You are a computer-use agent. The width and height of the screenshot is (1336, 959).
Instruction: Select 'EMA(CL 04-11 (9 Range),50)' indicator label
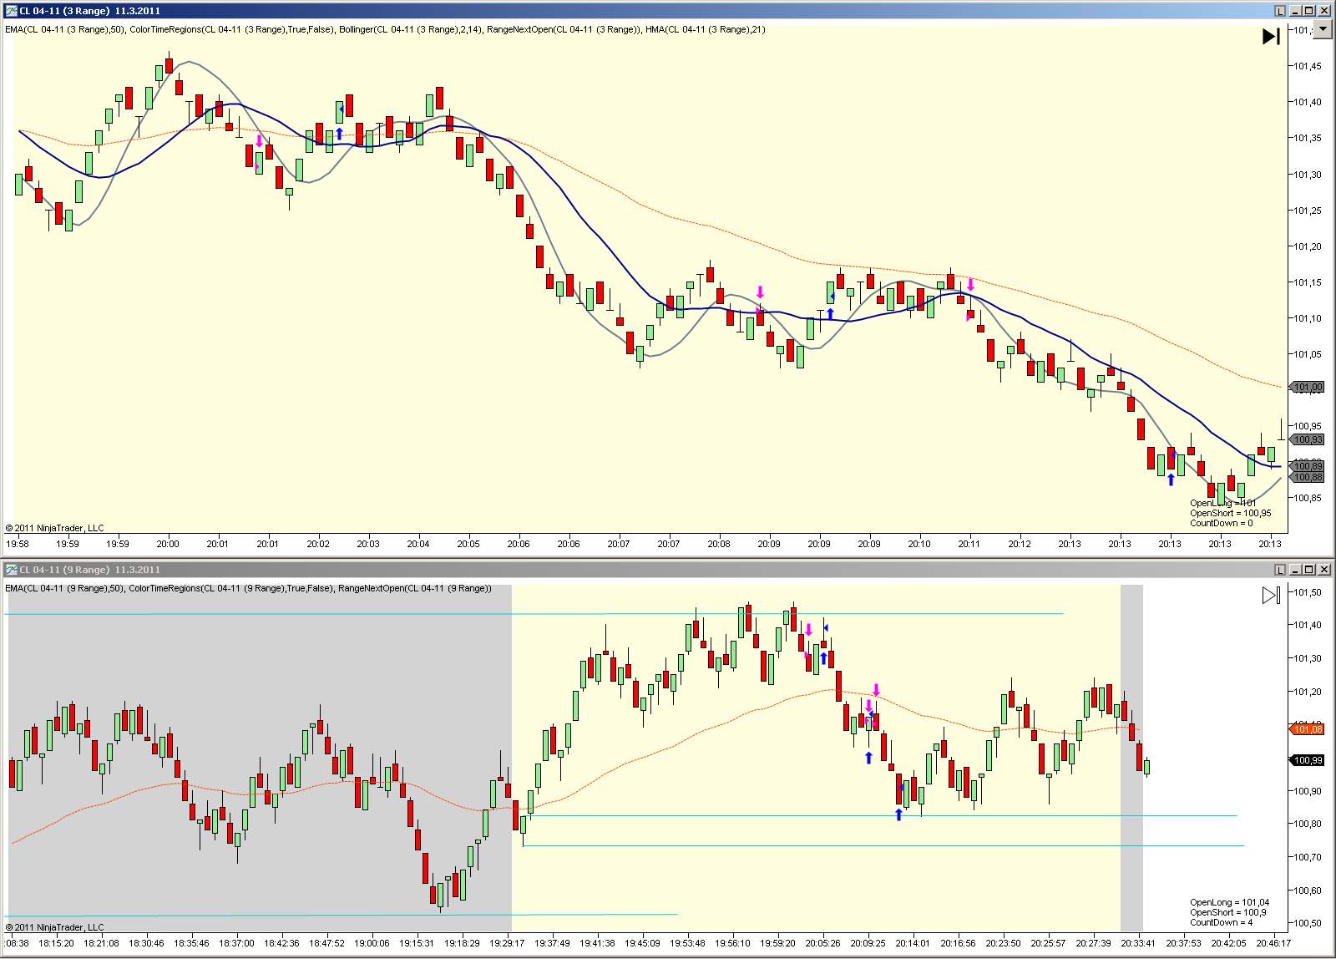[64, 588]
